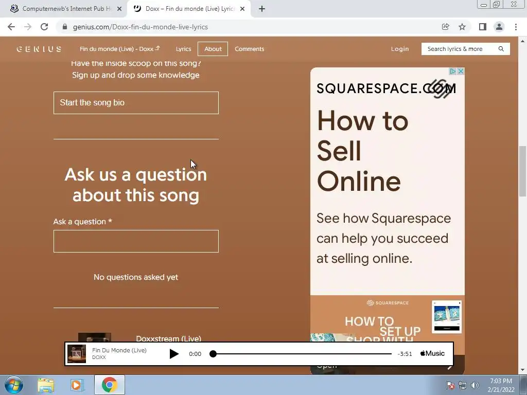The width and height of the screenshot is (527, 395).
Task: Click the site lock icon in address bar
Action: coord(65,27)
